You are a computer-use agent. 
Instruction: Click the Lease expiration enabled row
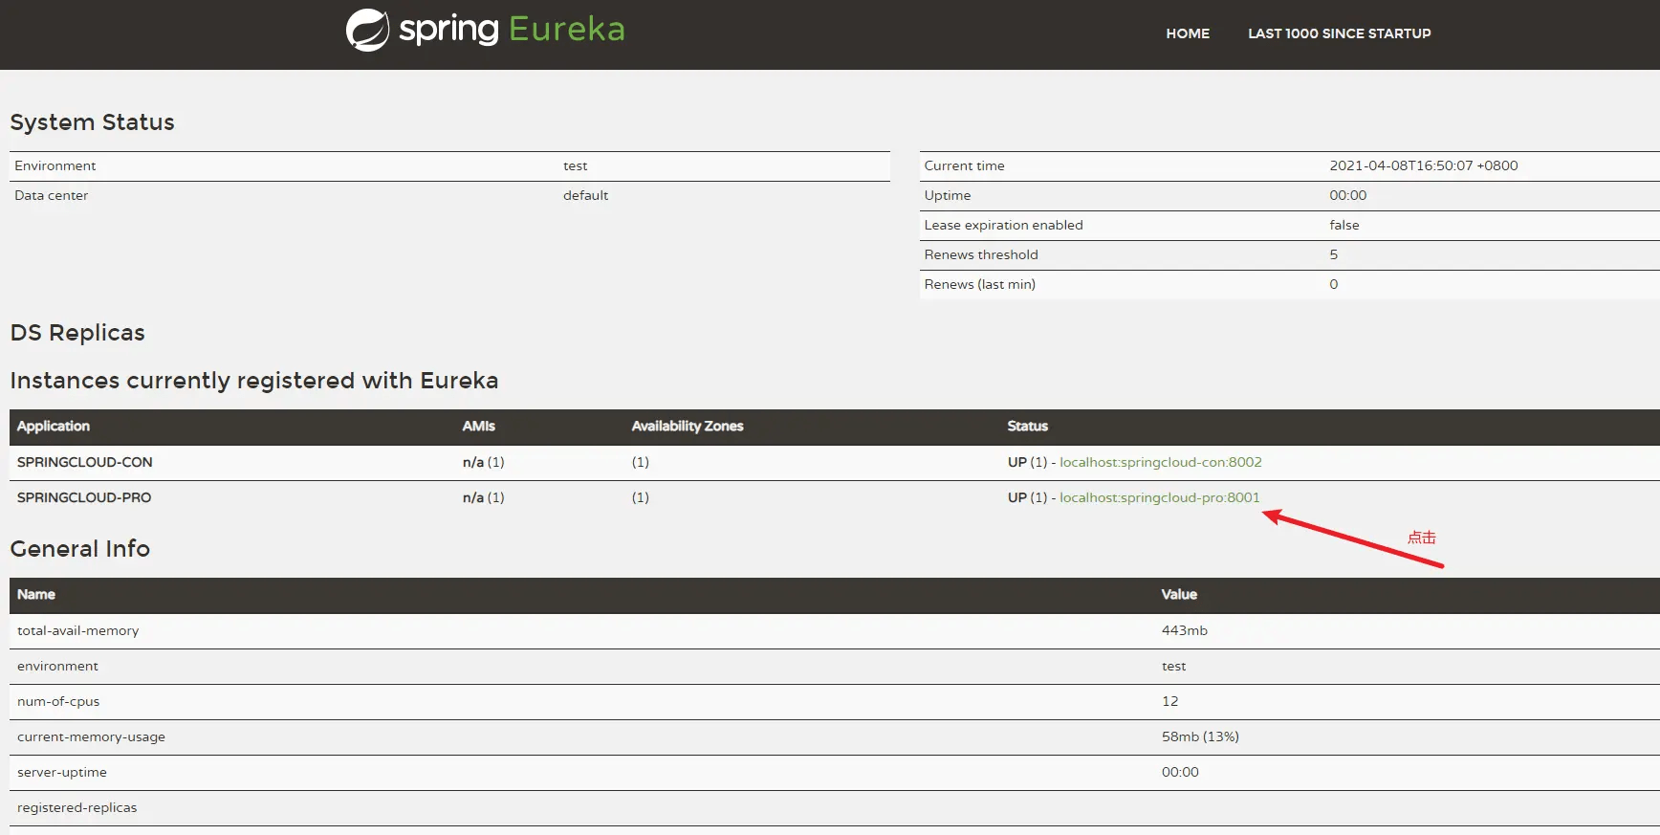[1289, 225]
